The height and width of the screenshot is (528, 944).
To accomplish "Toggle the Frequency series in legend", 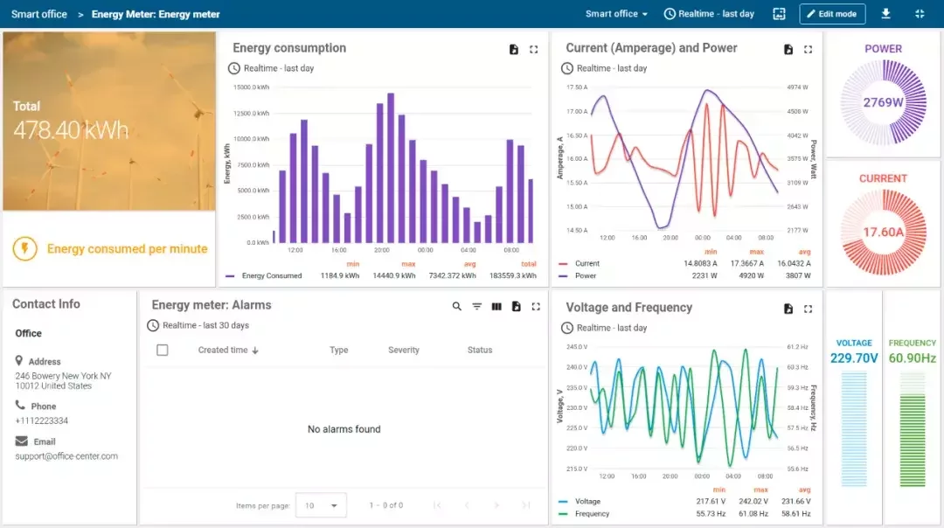I will [592, 514].
